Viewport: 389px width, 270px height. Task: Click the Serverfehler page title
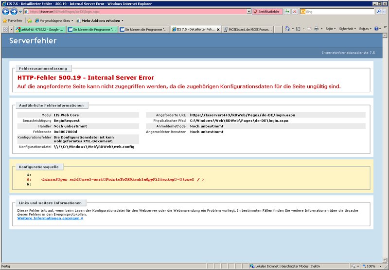(x=33, y=41)
